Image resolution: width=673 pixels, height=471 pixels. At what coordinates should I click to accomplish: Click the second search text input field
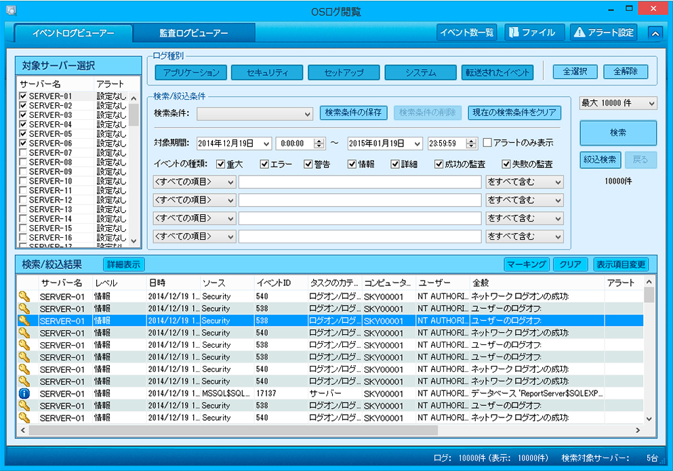point(360,200)
